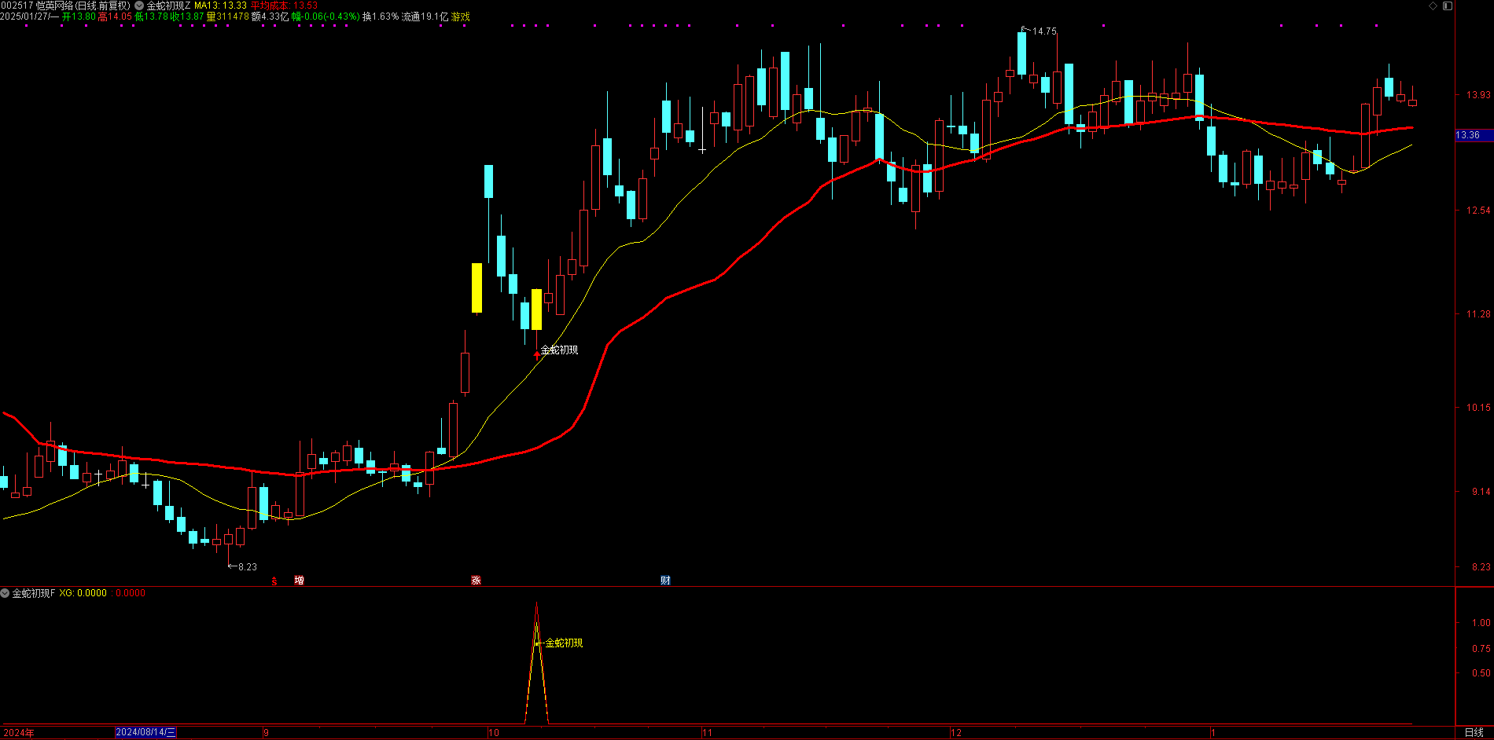Click the 金蛇初现 signal label on main chart
Screen dimensions: 1494x740
559,350
